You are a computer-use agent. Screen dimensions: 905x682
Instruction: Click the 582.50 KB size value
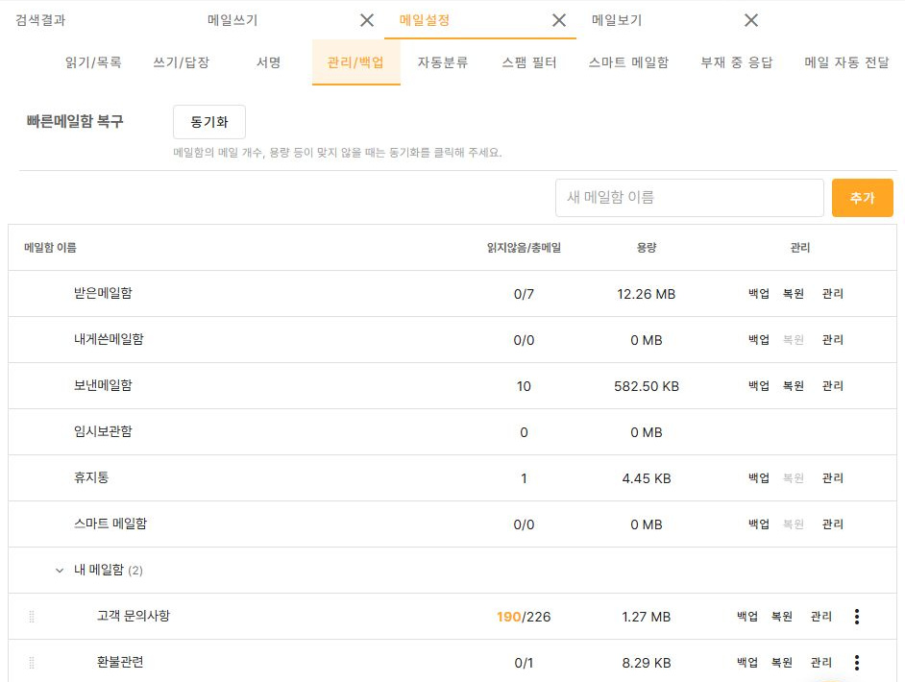[647, 386]
